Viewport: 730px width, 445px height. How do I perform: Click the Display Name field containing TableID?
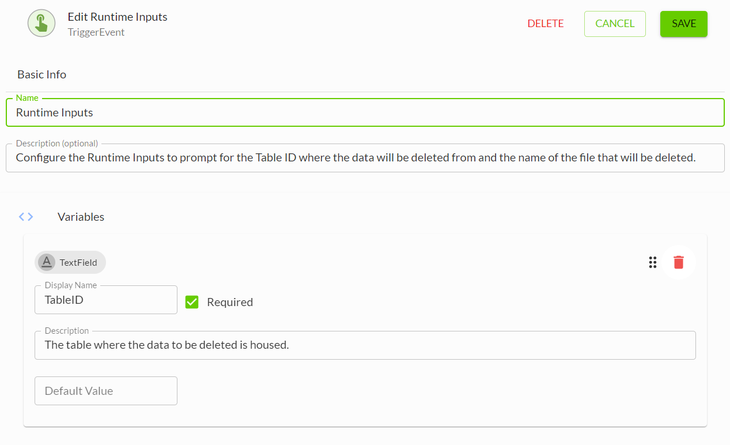coord(106,300)
